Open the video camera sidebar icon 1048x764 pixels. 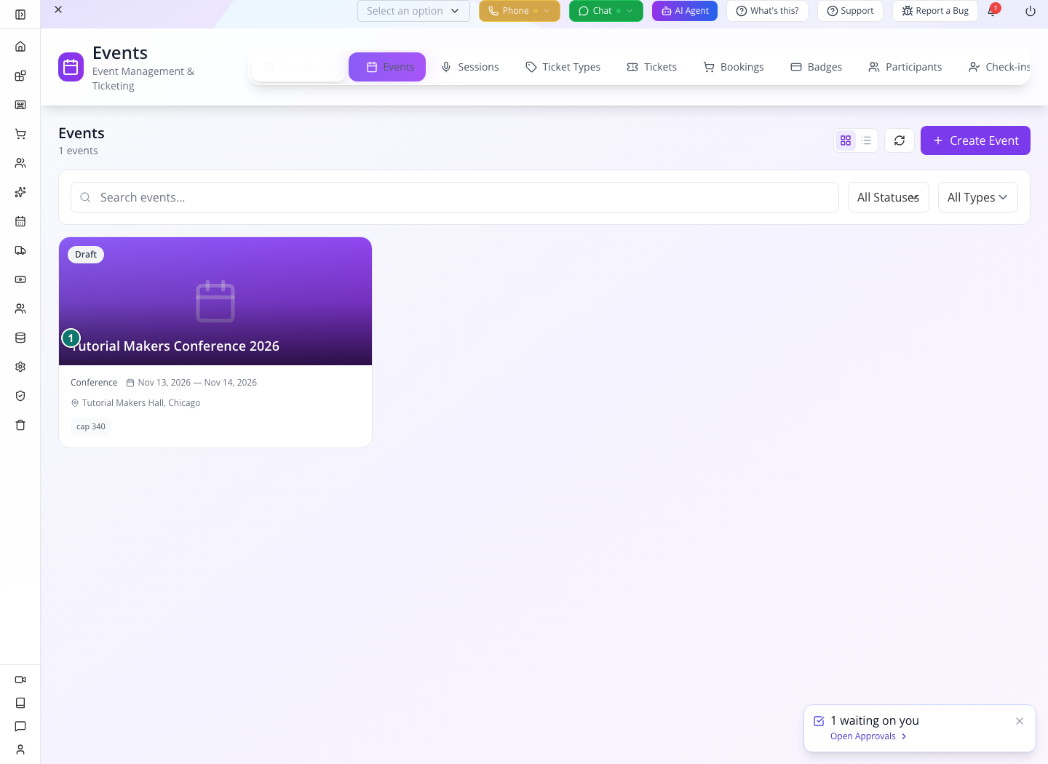click(x=20, y=680)
